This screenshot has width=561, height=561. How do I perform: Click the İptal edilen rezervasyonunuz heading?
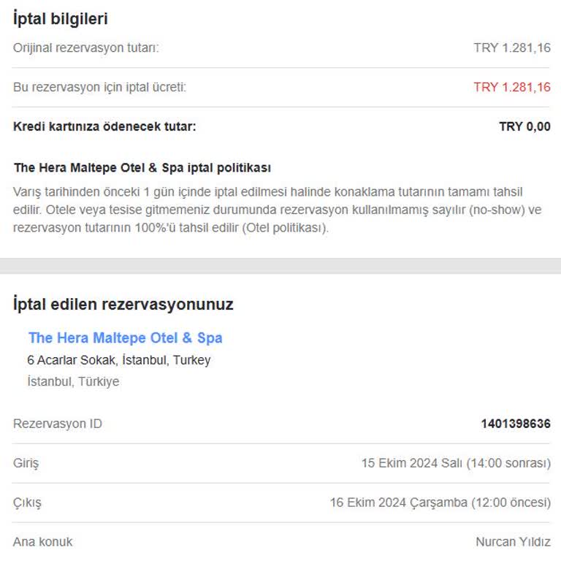(123, 304)
